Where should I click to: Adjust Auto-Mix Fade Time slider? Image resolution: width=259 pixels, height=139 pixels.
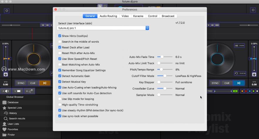click(165, 57)
